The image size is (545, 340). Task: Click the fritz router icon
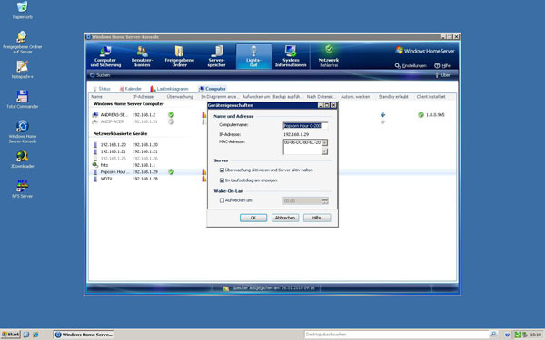pos(95,165)
